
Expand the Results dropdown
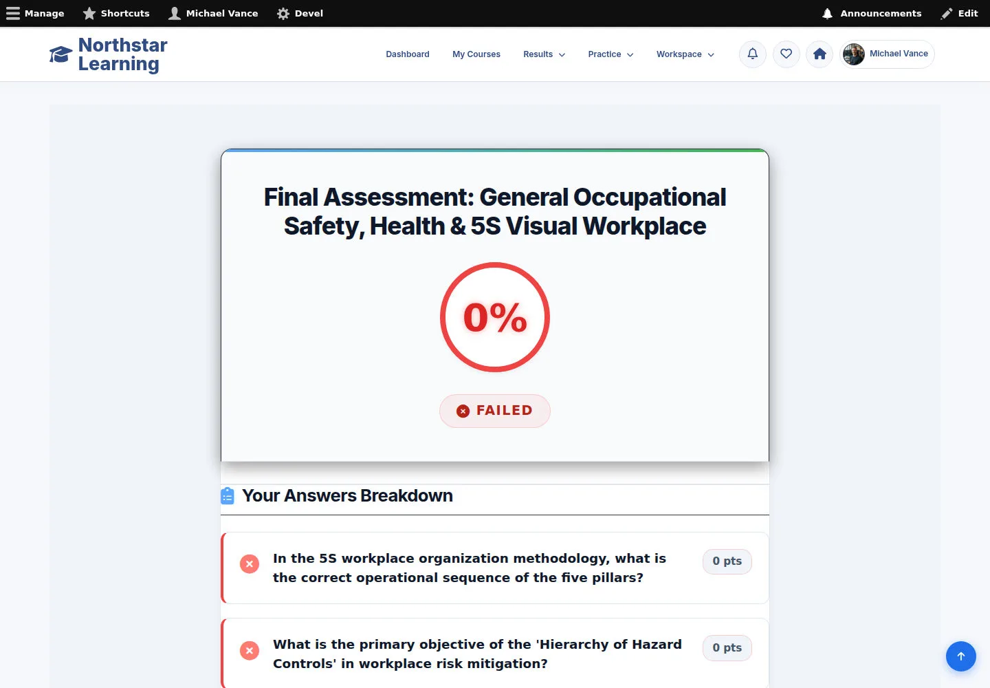point(544,54)
